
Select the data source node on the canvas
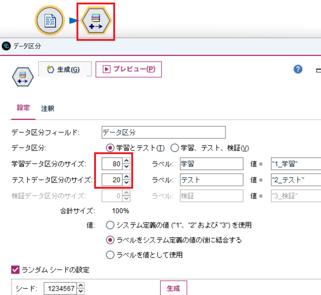(x=50, y=20)
